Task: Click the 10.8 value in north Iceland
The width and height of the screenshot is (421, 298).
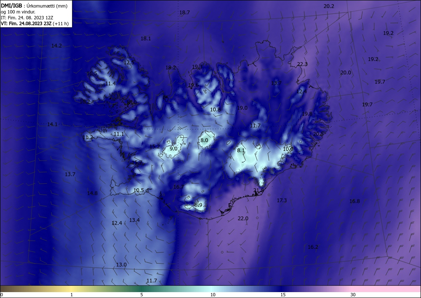Action: (215, 109)
